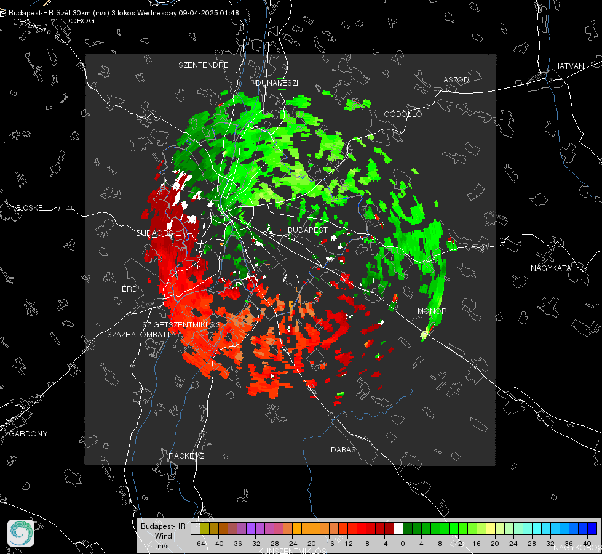Click the -8 legend value

365,544
